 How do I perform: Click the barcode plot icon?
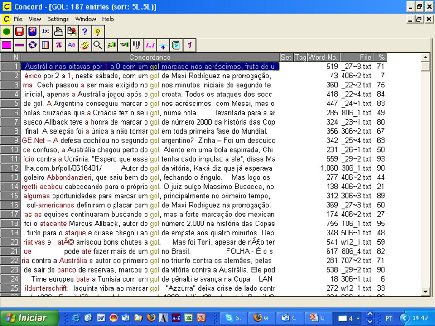click(137, 45)
